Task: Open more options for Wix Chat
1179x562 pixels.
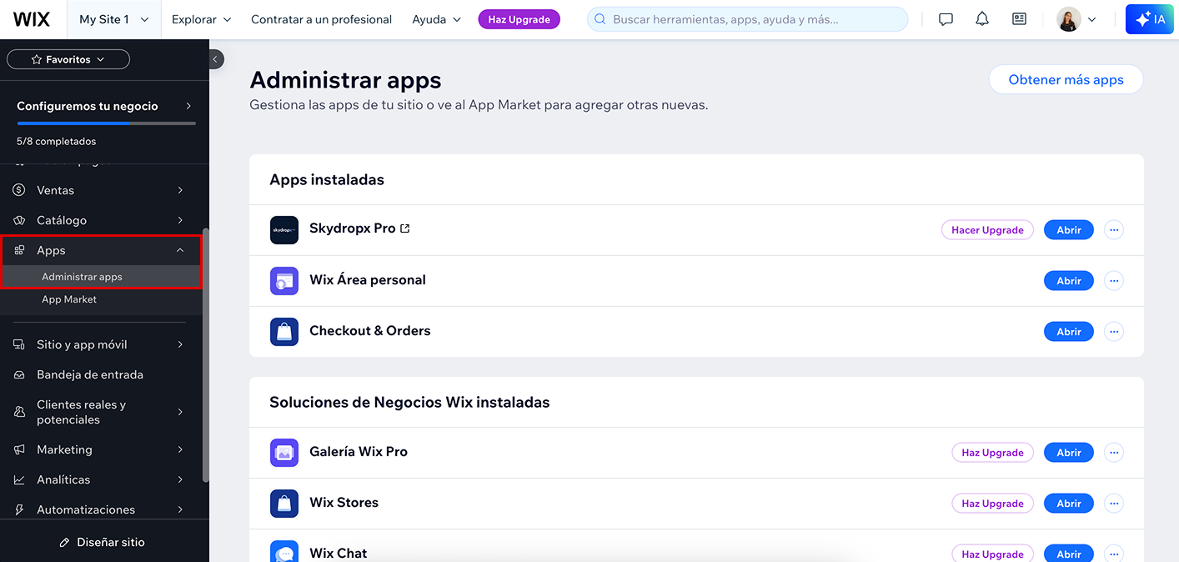Action: (x=1114, y=554)
